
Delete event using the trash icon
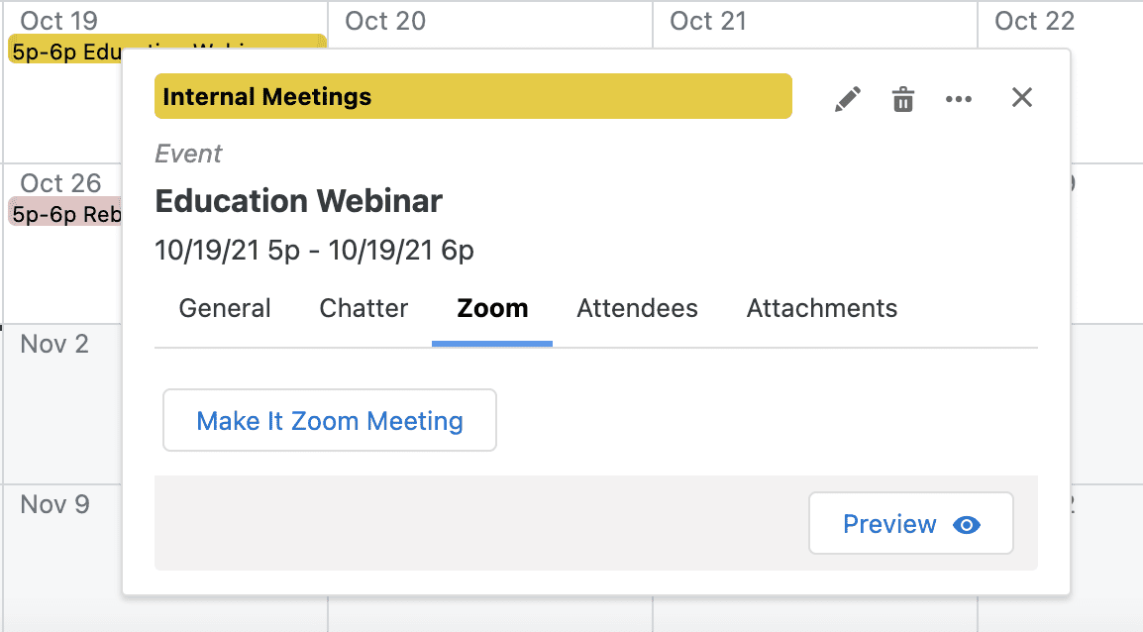[x=903, y=99]
